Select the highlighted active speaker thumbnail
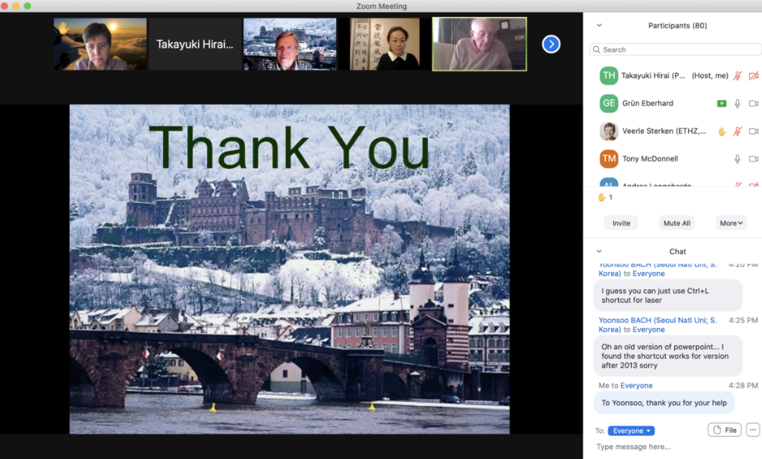This screenshot has width=762, height=459. point(480,44)
